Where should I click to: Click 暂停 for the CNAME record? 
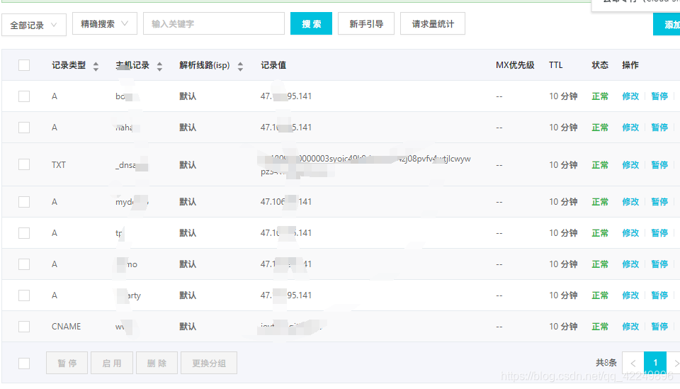pyautogui.click(x=659, y=326)
